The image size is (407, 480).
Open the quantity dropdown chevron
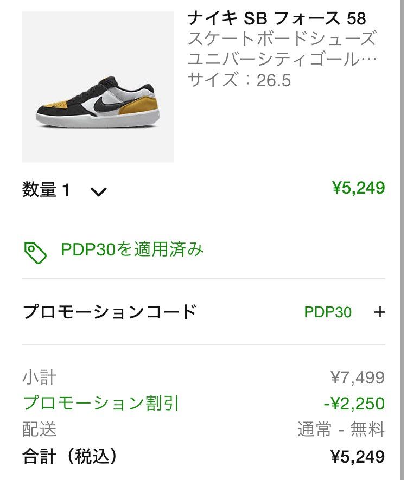click(x=99, y=191)
